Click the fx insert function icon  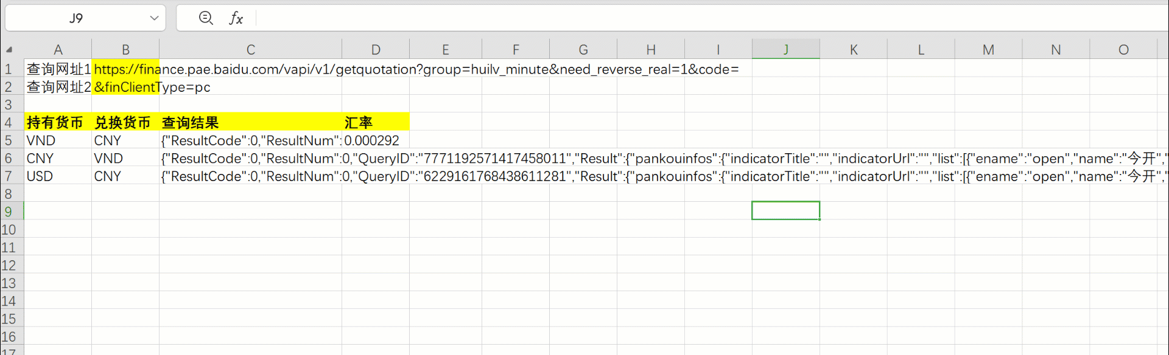(x=236, y=18)
